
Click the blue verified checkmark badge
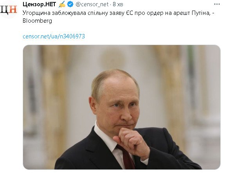70,4
